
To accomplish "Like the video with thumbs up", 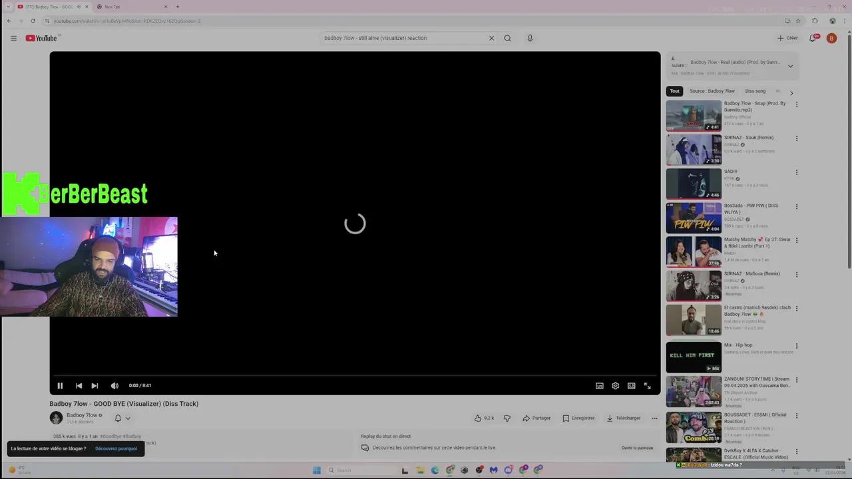I will (484, 418).
